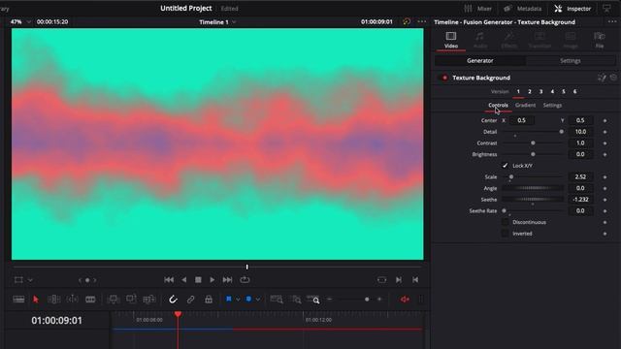Click the blue flag icon

click(229, 300)
